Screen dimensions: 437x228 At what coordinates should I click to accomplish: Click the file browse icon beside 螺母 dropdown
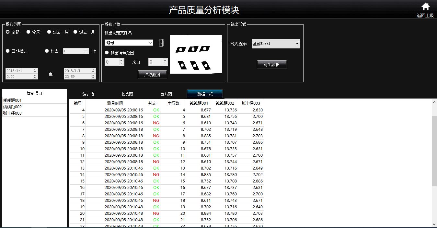[x=161, y=43]
